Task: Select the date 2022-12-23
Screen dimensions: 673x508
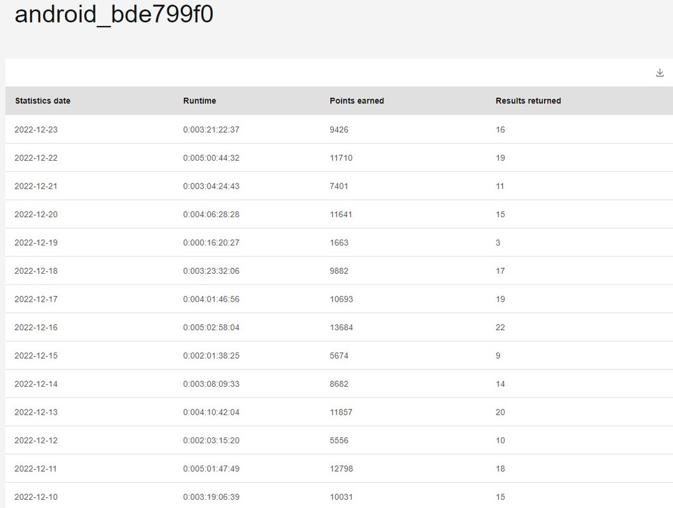Action: click(x=36, y=130)
